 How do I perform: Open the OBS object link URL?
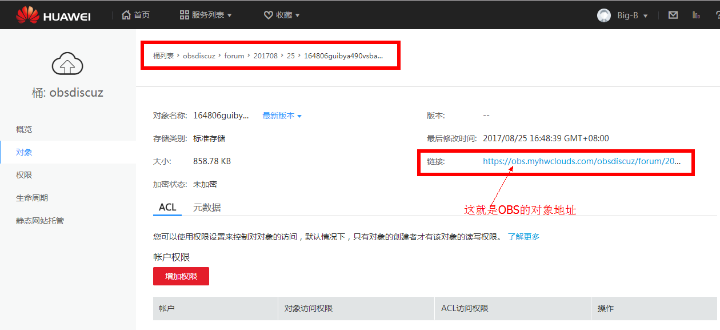(582, 161)
